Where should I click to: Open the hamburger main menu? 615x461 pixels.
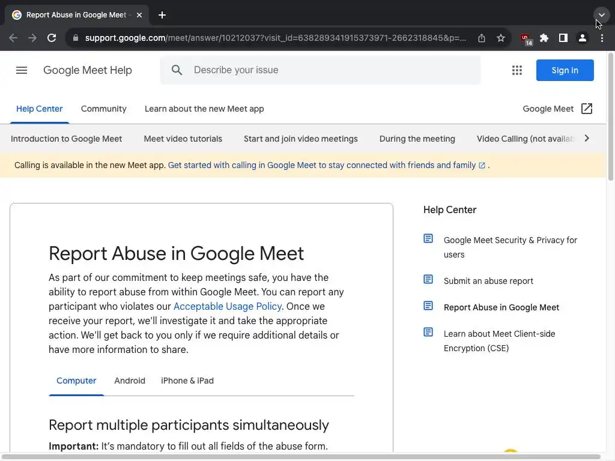(x=22, y=70)
